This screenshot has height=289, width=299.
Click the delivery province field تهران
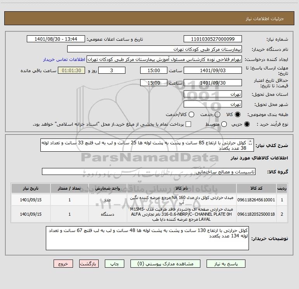213,94
